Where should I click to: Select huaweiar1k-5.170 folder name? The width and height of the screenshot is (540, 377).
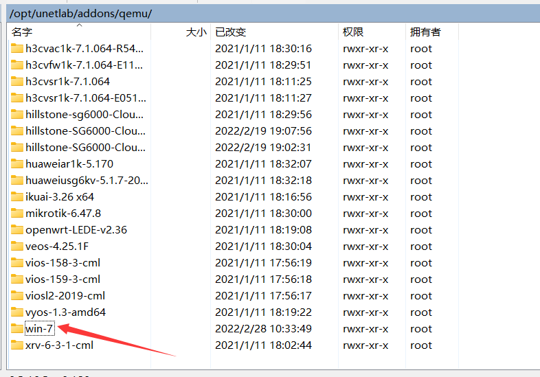(69, 164)
